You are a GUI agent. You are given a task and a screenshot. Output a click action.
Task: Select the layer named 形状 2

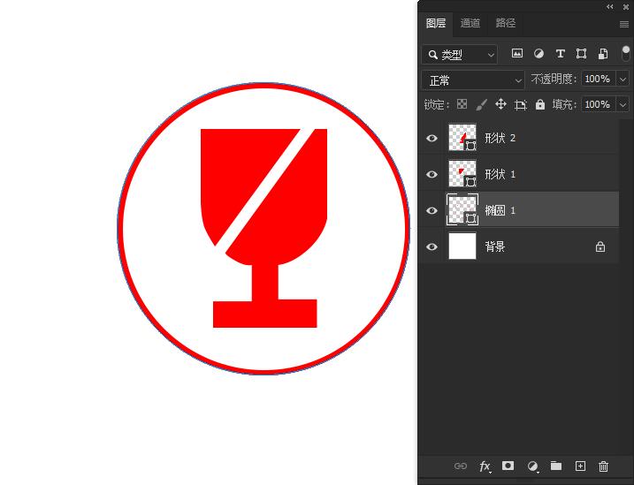500,138
